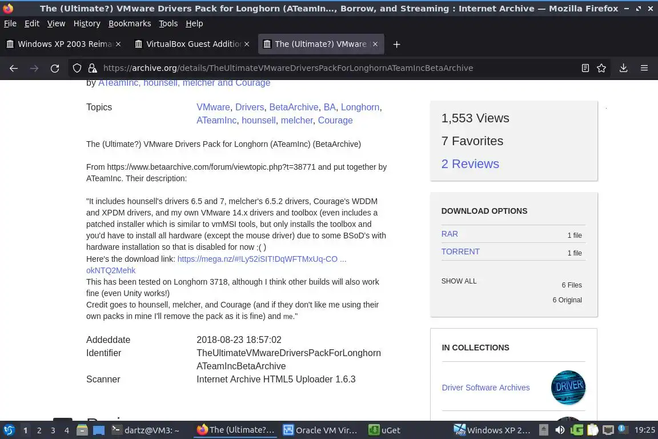The image size is (658, 439).
Task: Switch to the dartz@VM3 terminal taskbar item
Action: (145, 430)
